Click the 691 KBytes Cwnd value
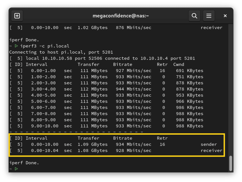Screen dimensions: 242x182 coord(189,71)
